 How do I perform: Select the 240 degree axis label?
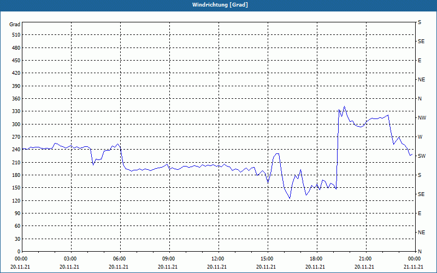[x=16, y=150]
